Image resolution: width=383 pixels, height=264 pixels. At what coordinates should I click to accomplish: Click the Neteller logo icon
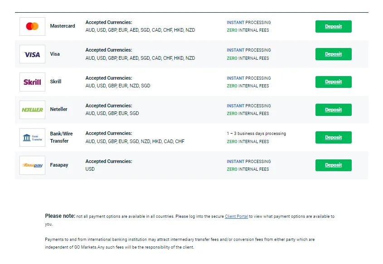pos(32,110)
